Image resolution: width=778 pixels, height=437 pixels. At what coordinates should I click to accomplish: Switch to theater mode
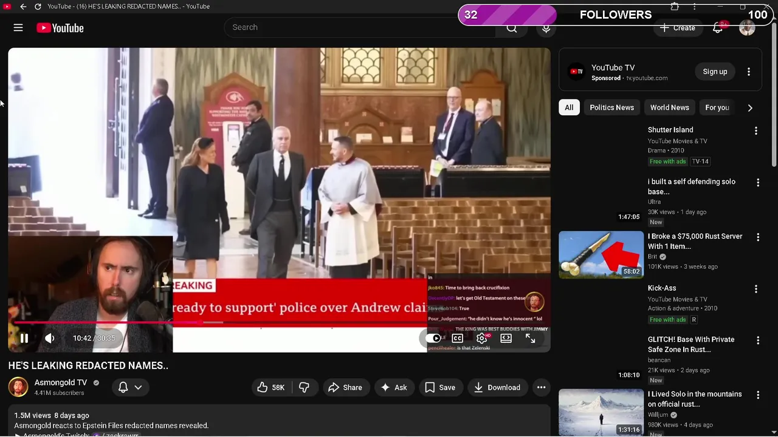[506, 338]
